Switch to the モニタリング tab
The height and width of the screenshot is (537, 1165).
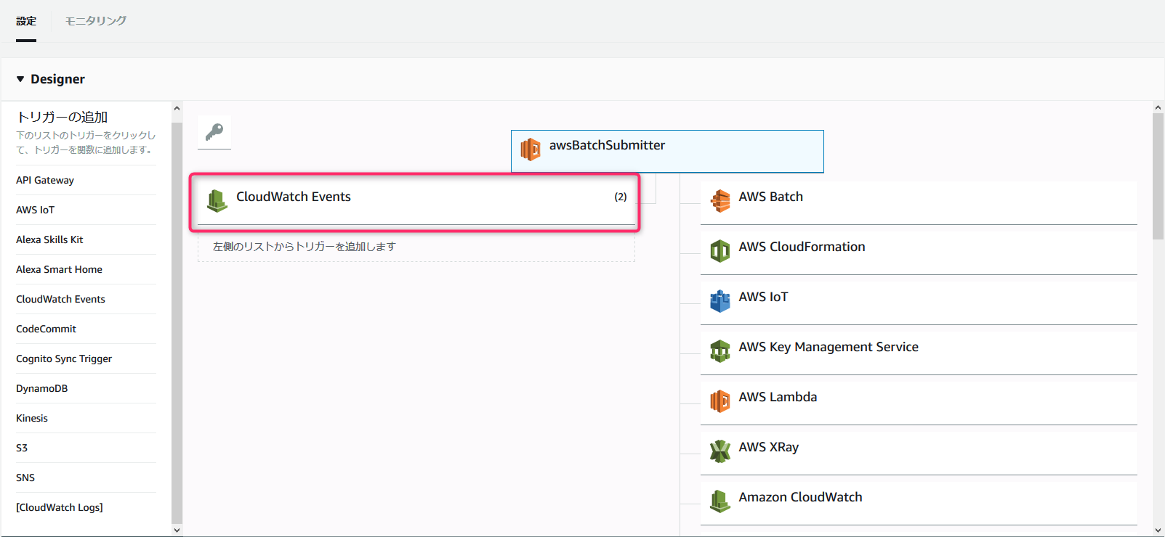coord(96,21)
